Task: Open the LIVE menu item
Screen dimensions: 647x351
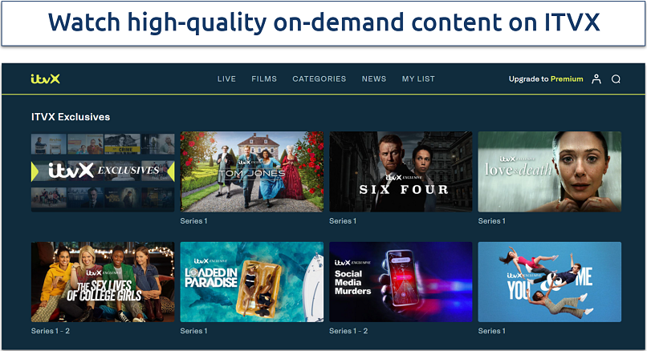Action: coord(226,79)
